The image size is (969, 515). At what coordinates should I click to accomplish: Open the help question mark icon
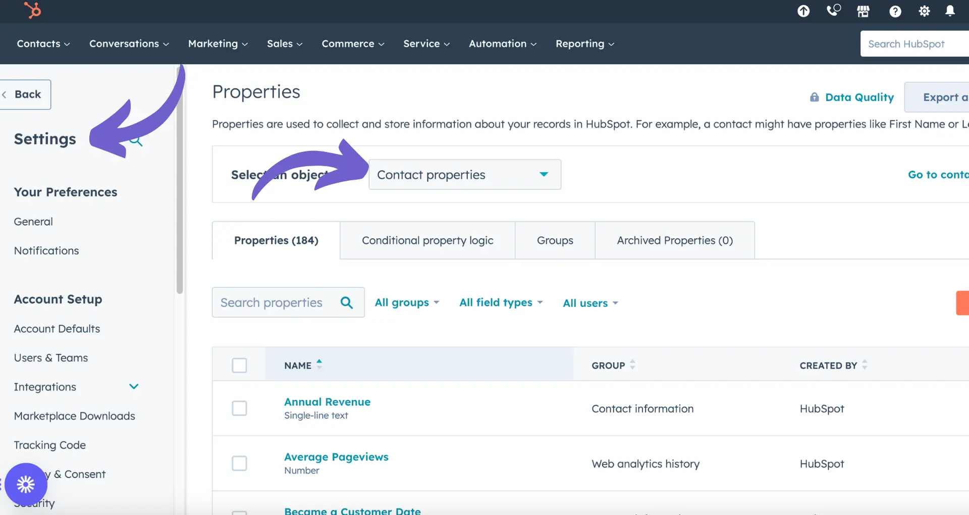click(x=895, y=11)
